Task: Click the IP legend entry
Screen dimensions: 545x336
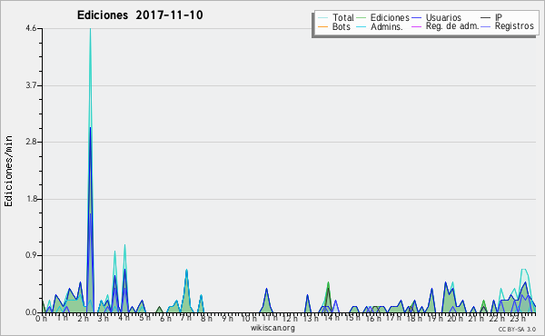Action: tap(491, 17)
